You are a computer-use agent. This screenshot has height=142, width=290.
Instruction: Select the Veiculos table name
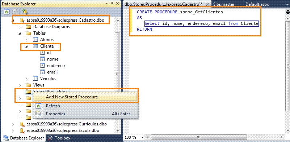pyautogui.click(x=48, y=79)
